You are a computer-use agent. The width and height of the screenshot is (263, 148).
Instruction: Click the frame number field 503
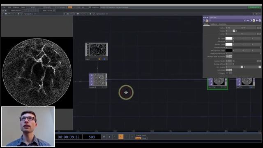tap(92, 137)
